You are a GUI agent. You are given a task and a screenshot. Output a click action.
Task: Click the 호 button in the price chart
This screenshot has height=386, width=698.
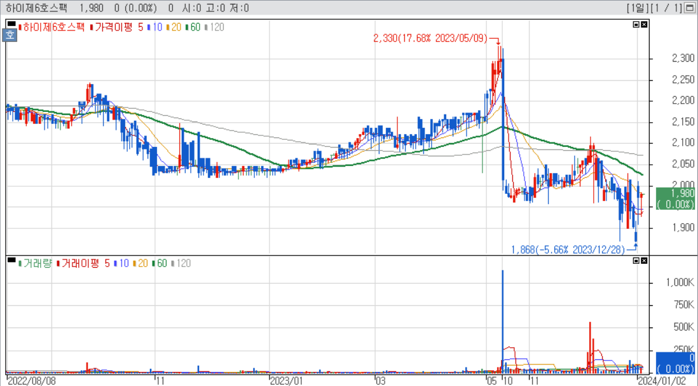click(10, 35)
